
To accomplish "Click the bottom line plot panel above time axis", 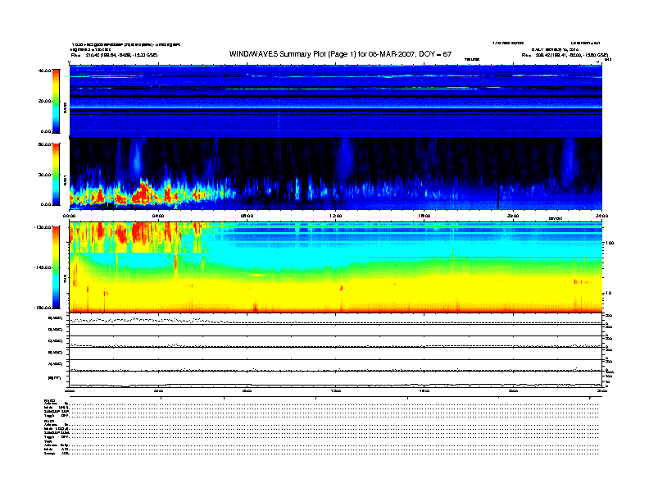I will click(336, 379).
